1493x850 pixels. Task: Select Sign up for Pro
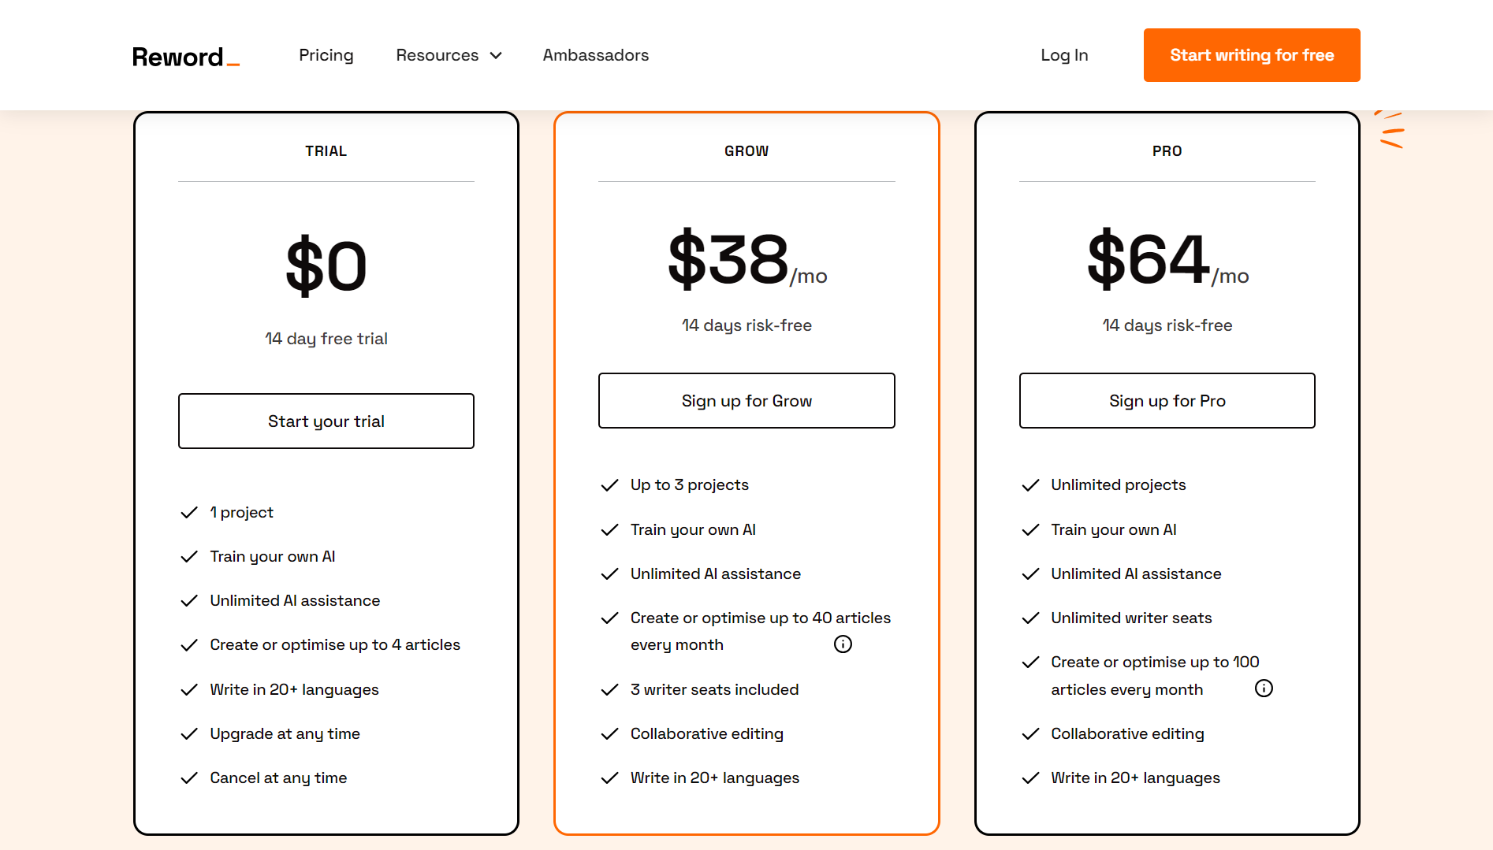[x=1167, y=401]
